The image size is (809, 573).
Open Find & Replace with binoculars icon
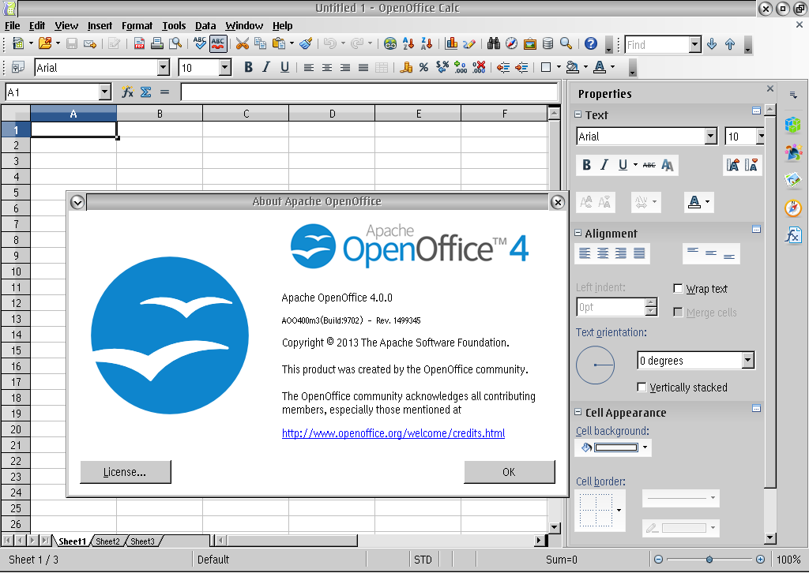[x=492, y=45]
